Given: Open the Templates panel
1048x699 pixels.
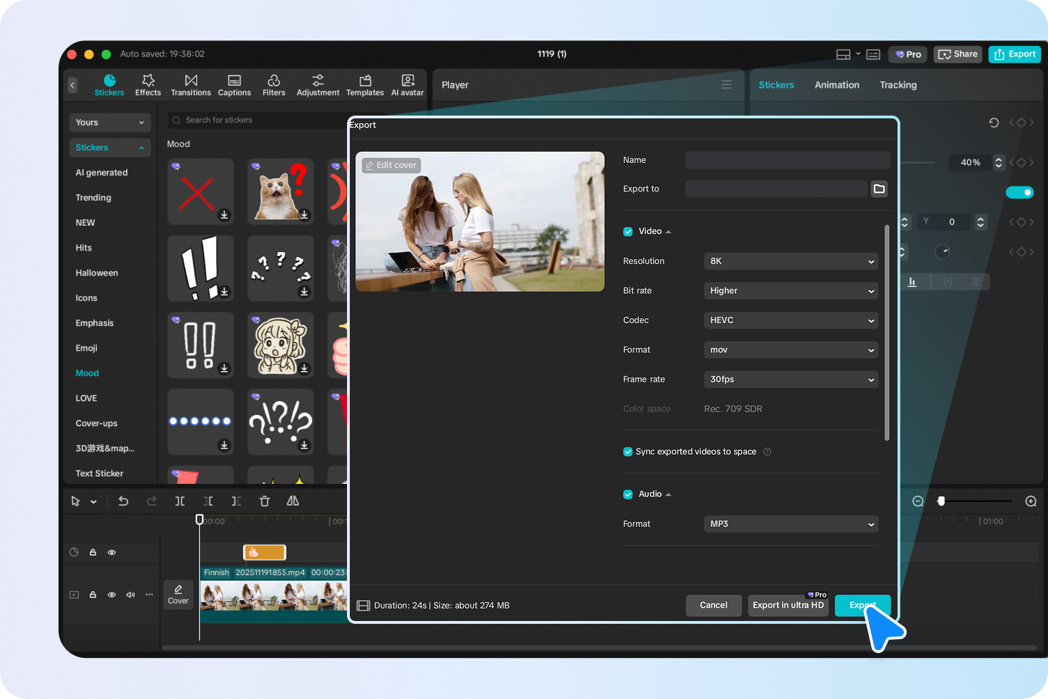Looking at the screenshot, I should (364, 84).
